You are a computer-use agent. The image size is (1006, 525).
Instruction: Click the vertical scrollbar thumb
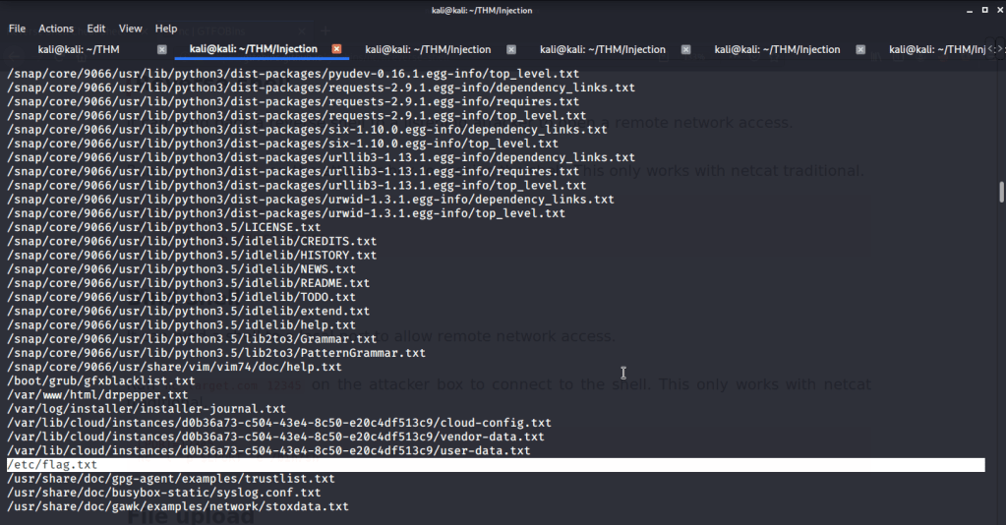1001,191
